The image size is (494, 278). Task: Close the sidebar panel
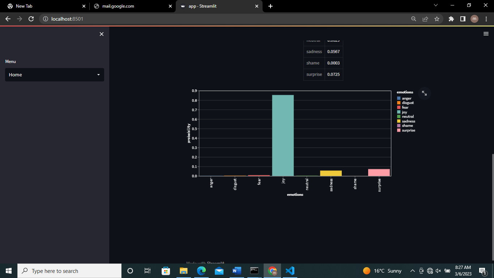[x=101, y=34]
